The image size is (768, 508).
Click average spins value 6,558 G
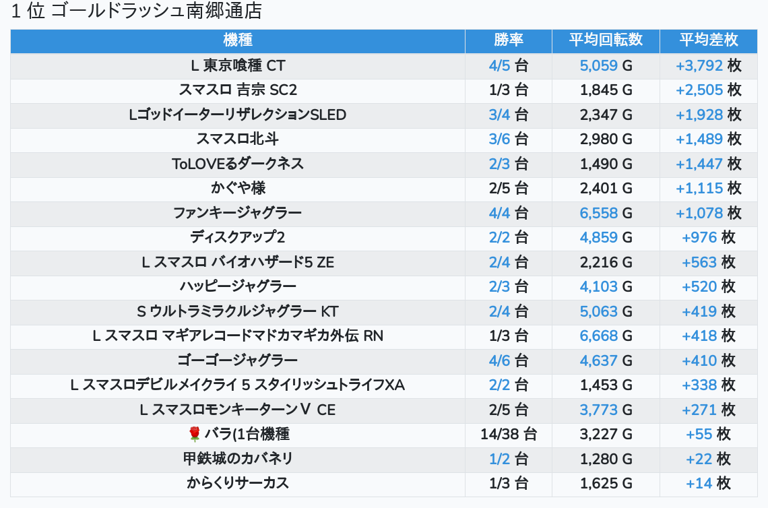[x=606, y=213]
